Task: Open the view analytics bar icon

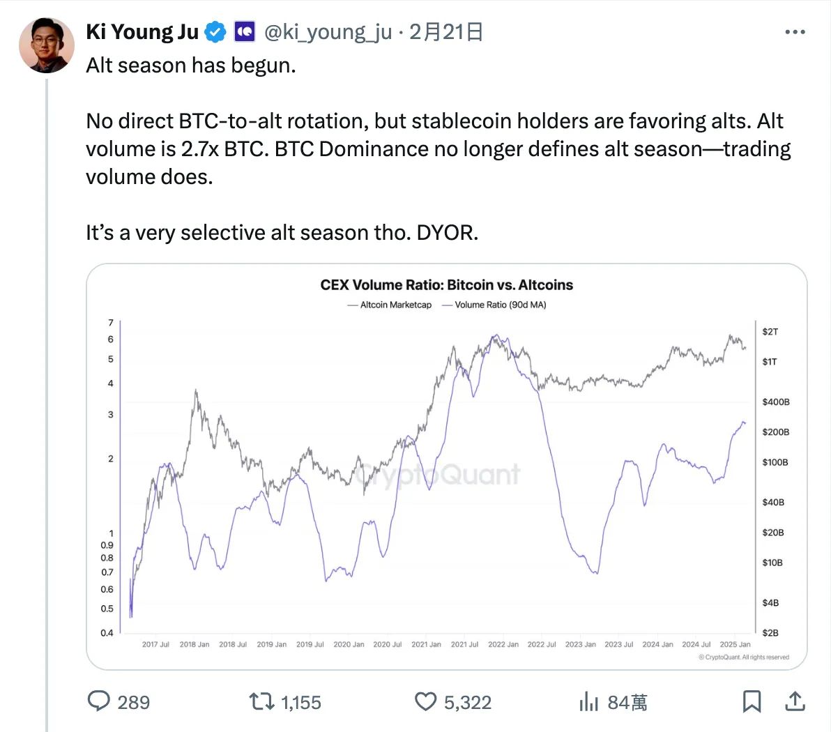Action: pos(589,701)
